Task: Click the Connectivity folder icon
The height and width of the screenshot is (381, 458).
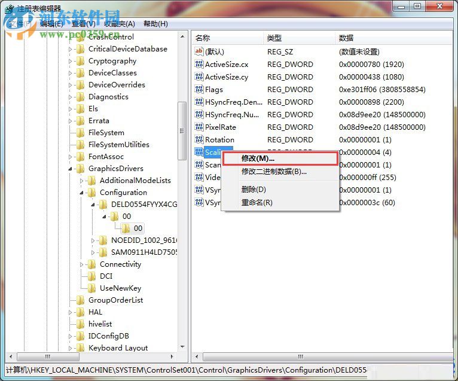Action: [x=92, y=264]
